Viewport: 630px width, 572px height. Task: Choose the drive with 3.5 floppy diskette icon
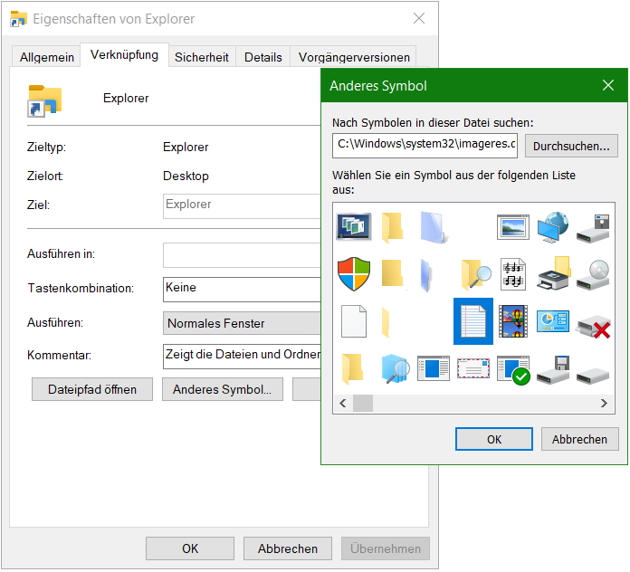[x=553, y=369]
